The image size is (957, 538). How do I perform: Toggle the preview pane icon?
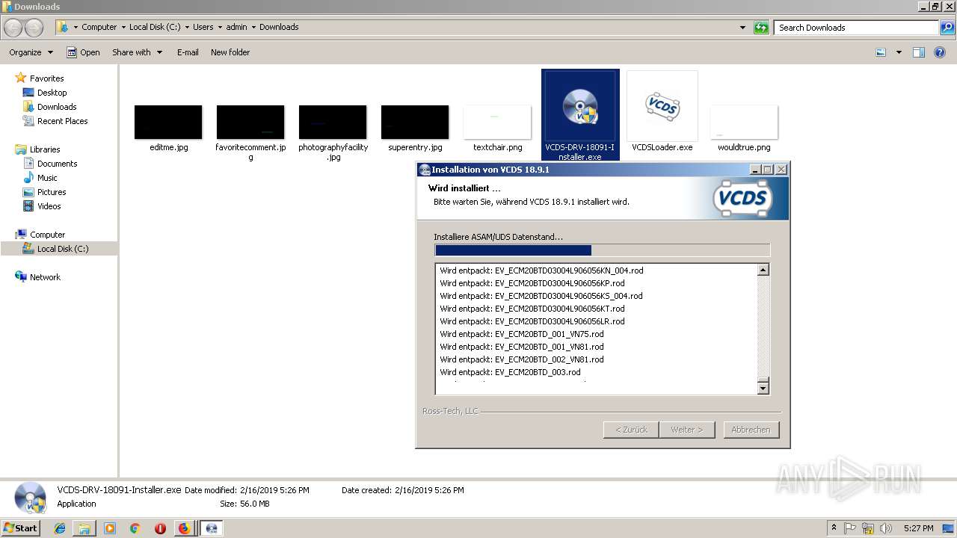919,52
